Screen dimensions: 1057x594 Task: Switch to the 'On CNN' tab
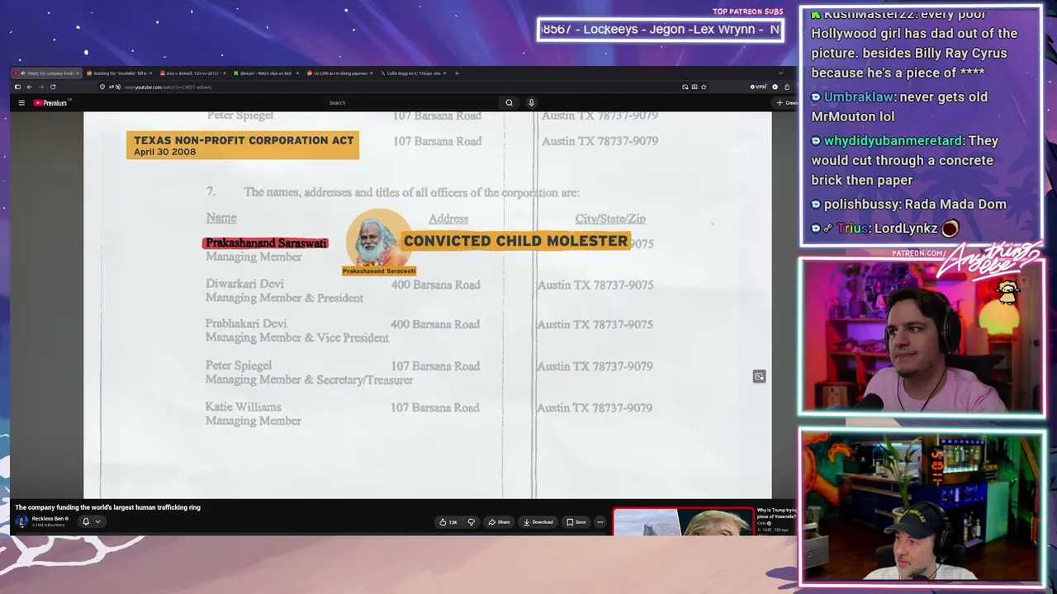tap(339, 73)
